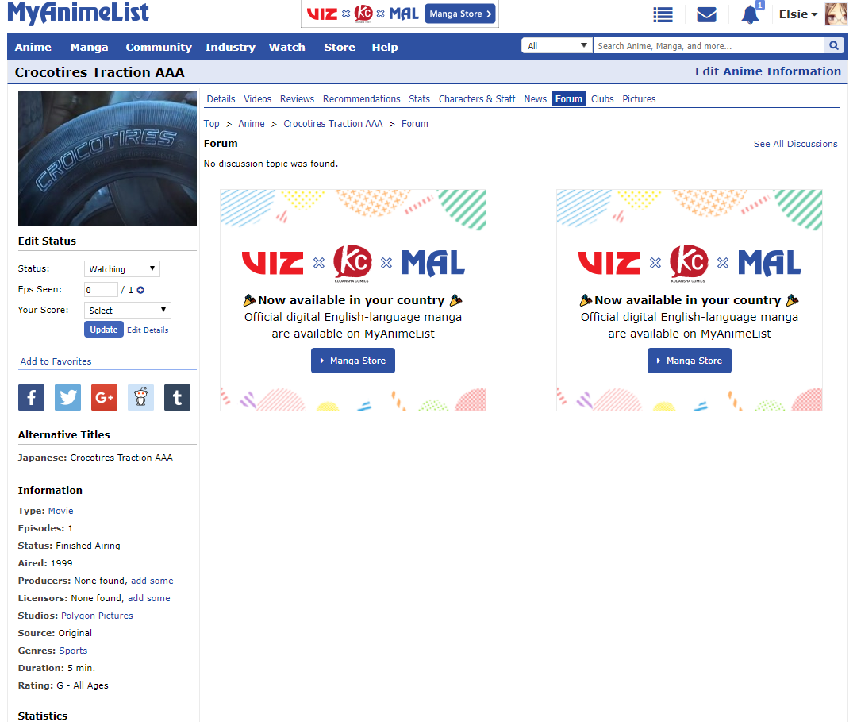Click the Crocotires tire poster image

coord(107,159)
